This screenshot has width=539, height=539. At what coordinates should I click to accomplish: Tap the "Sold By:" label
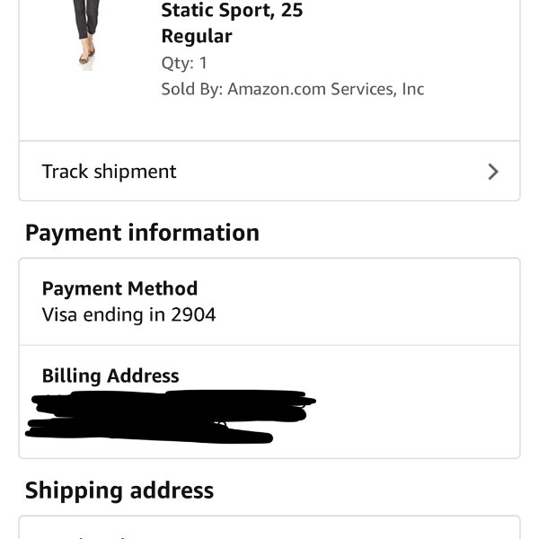(192, 89)
